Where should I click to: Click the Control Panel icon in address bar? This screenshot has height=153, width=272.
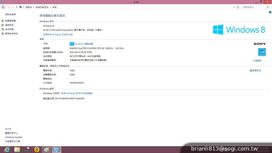21,7
